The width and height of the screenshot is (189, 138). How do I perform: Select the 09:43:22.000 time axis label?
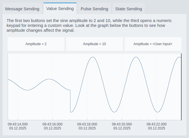pyautogui.click(x=157, y=126)
